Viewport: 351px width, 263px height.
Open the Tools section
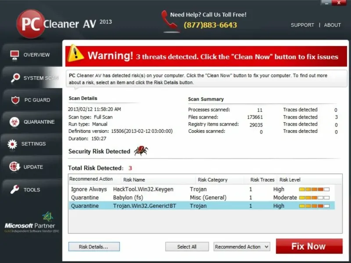(32, 190)
